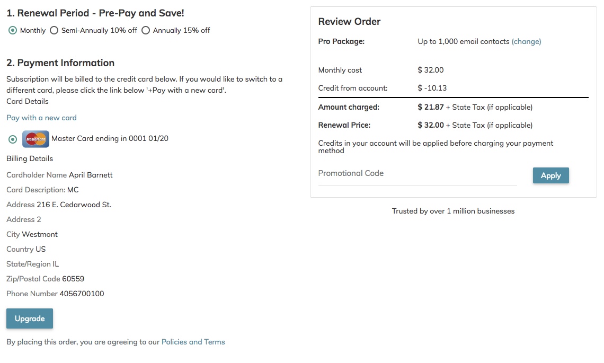This screenshot has height=363, width=604.
Task: Click the cardholder name April Barnett
Action: [91, 175]
